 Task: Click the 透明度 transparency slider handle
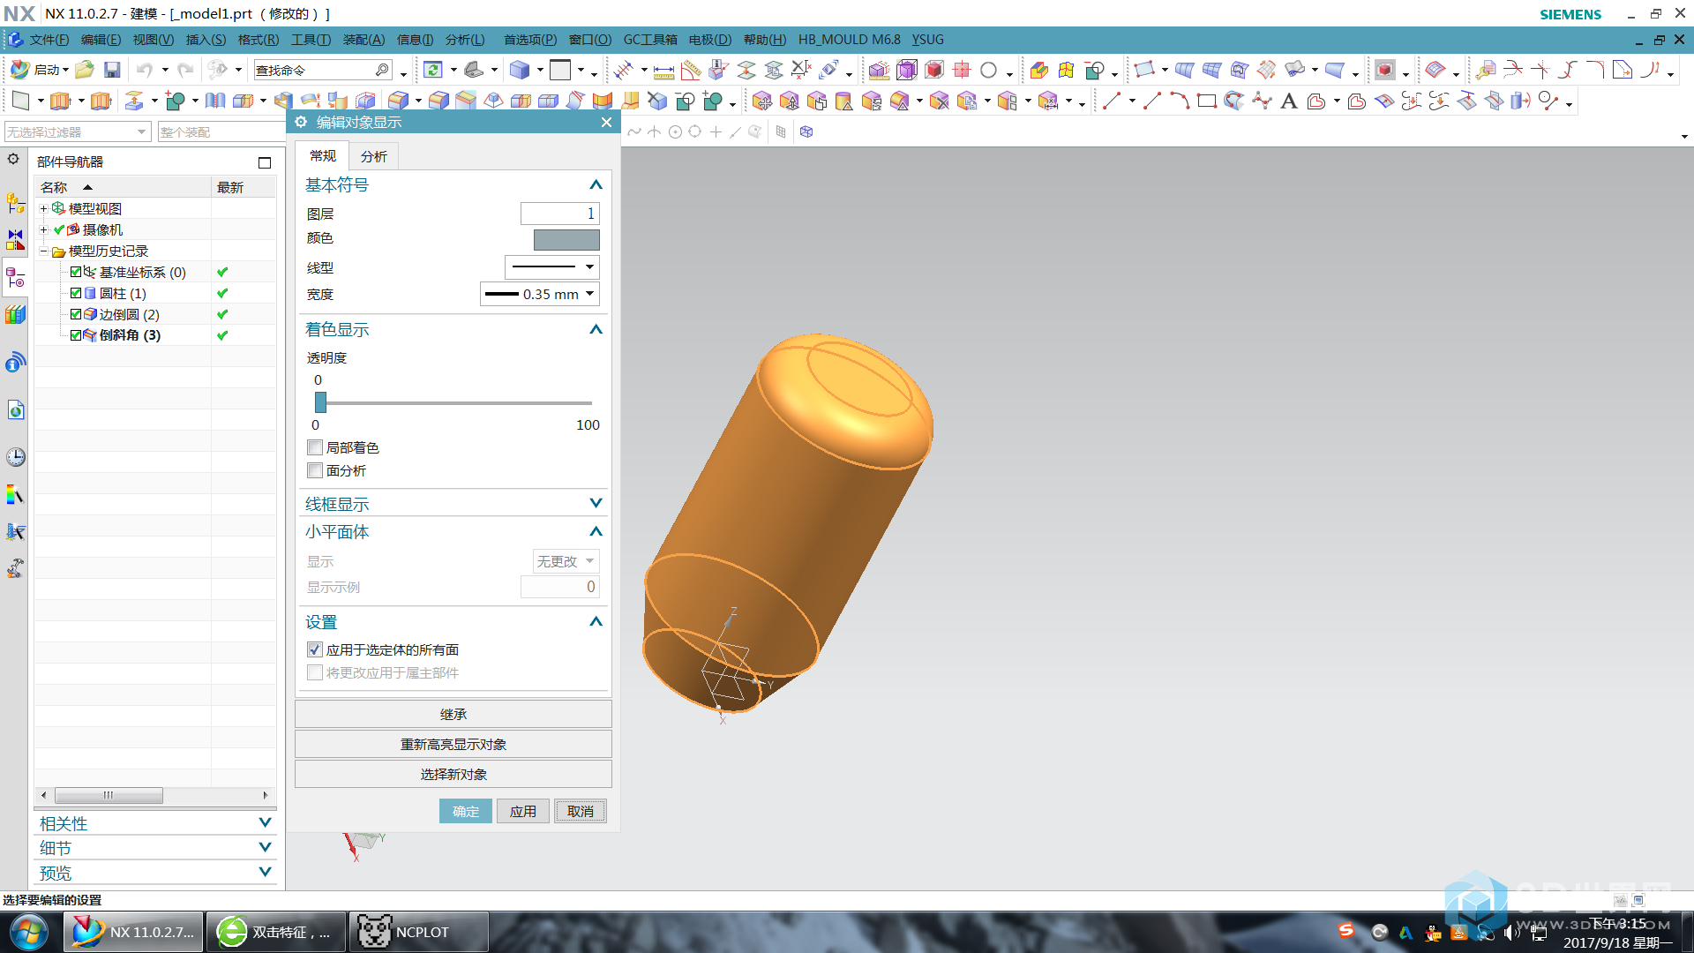321,402
